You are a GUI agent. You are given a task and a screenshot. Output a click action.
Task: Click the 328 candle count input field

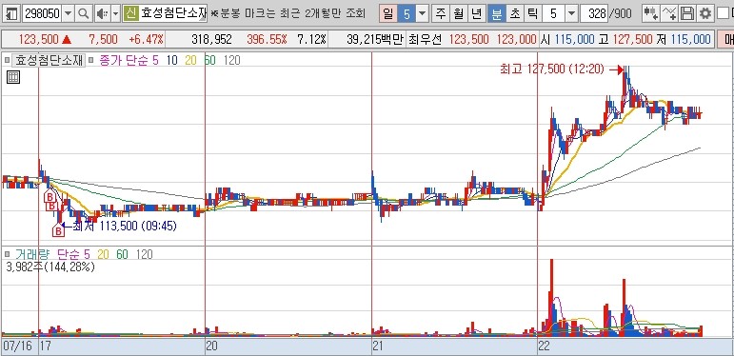(x=593, y=14)
